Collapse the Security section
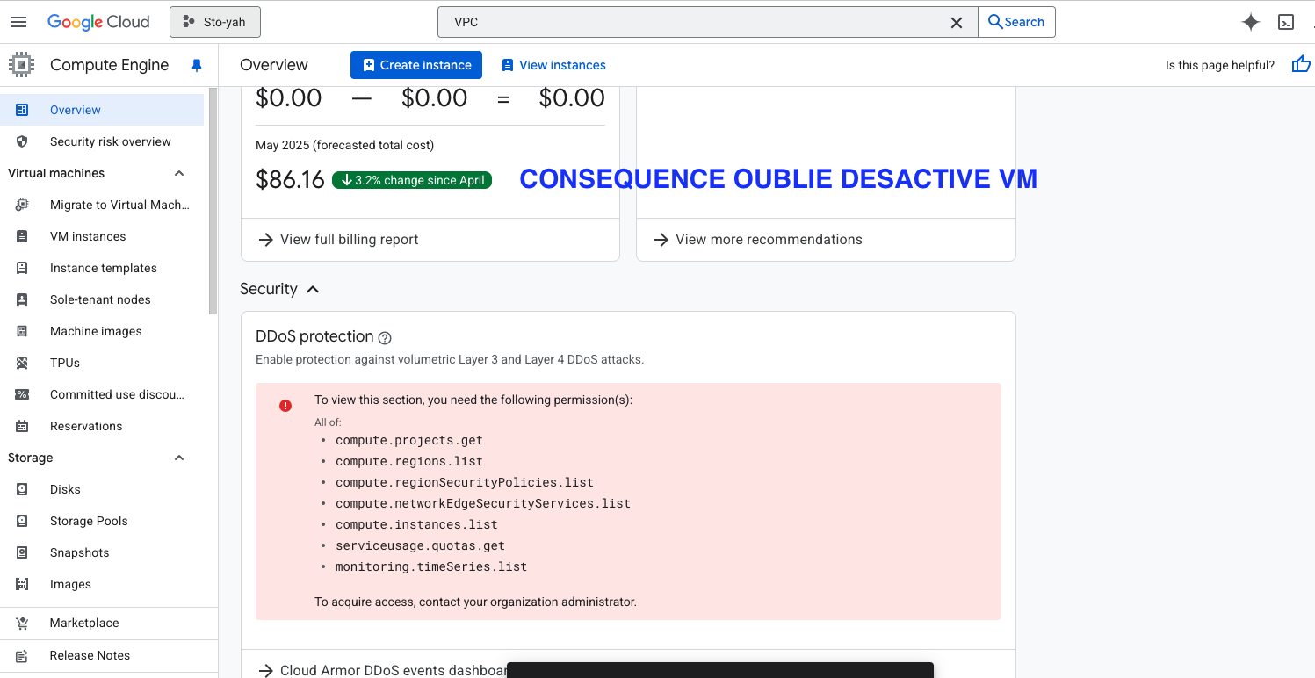 coord(313,289)
